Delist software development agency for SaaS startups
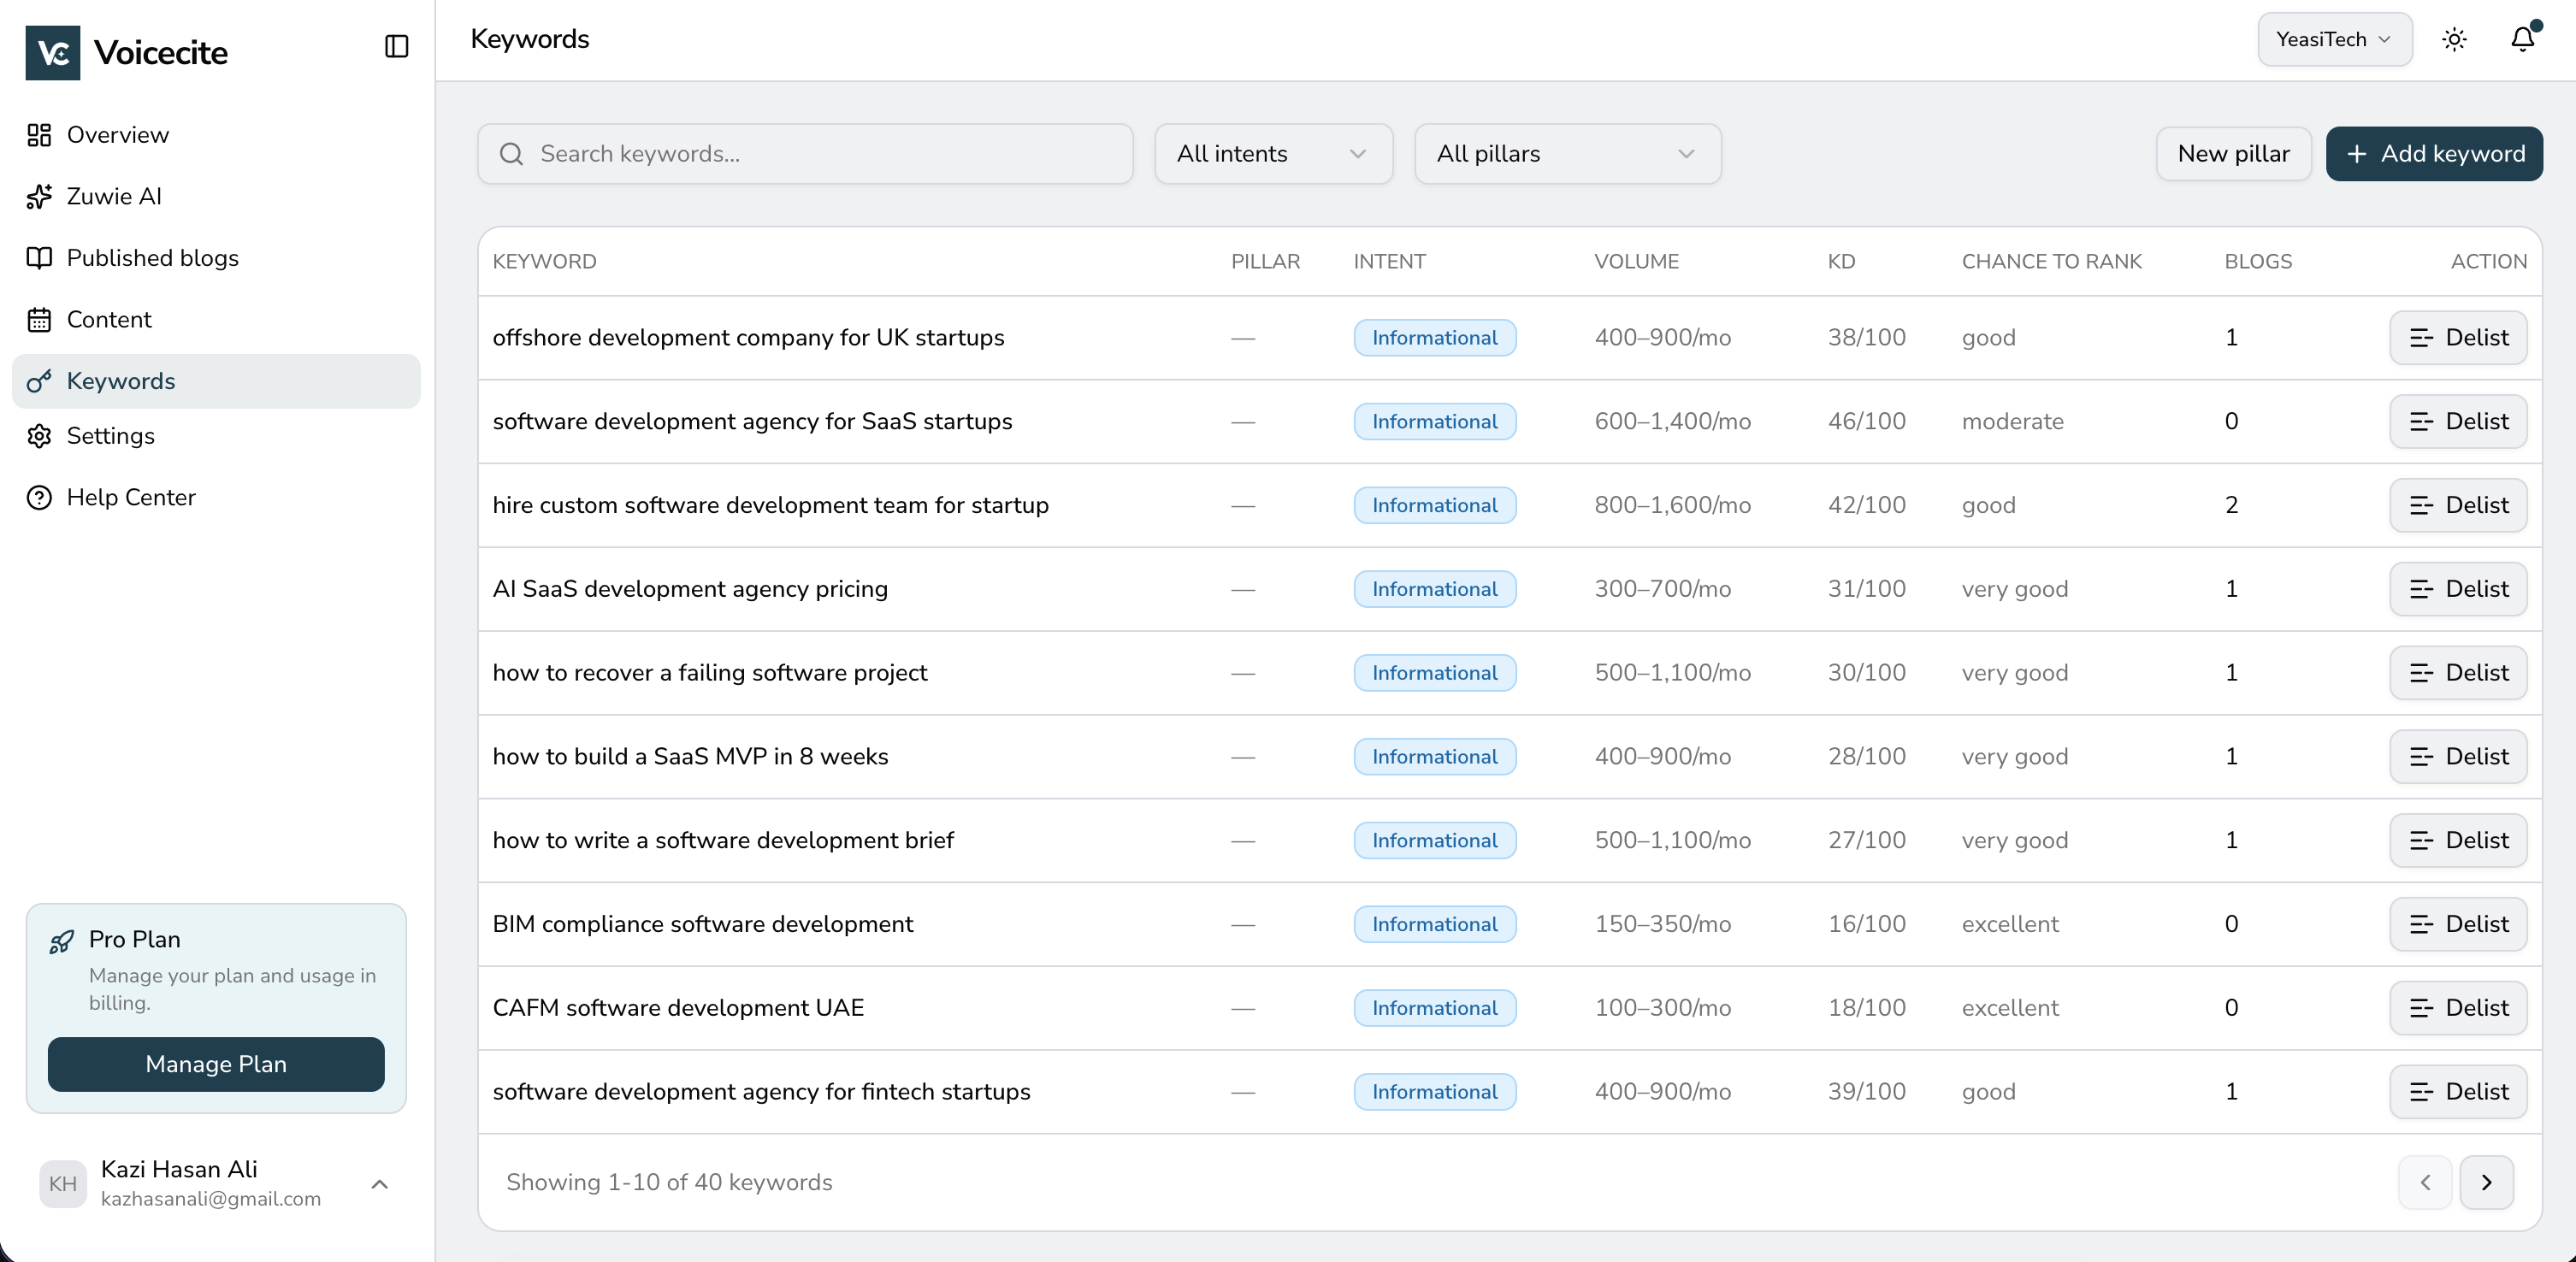 point(2458,422)
